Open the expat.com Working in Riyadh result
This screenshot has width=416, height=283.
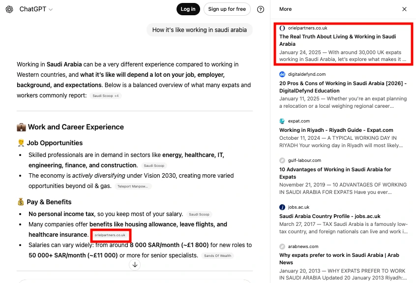click(336, 130)
